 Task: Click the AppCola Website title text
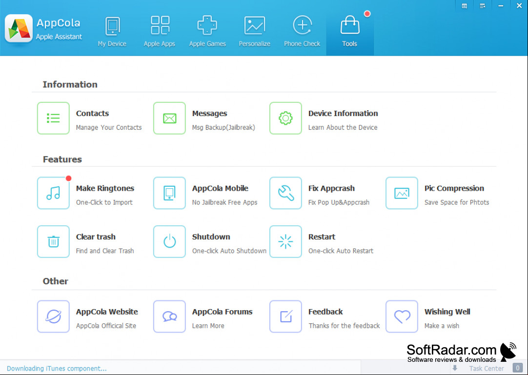[107, 312]
